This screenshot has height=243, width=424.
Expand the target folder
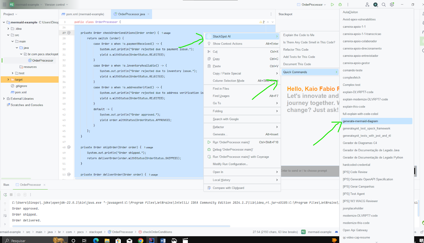point(8,80)
